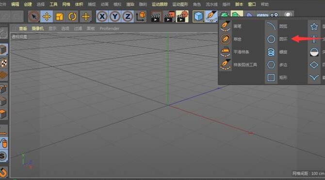Open the viewport 选项 Options menu

(x=65, y=29)
